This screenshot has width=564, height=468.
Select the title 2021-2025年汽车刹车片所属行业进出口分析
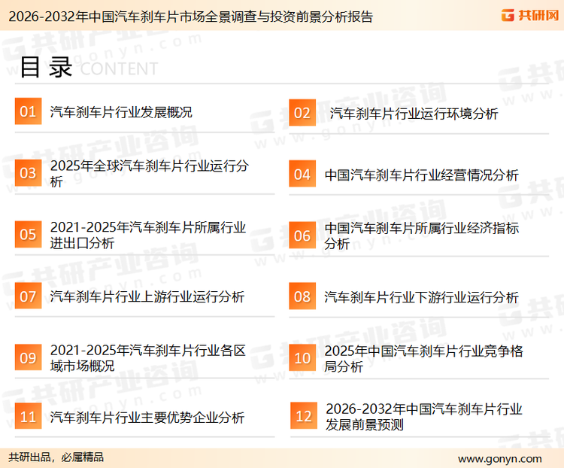pos(148,235)
